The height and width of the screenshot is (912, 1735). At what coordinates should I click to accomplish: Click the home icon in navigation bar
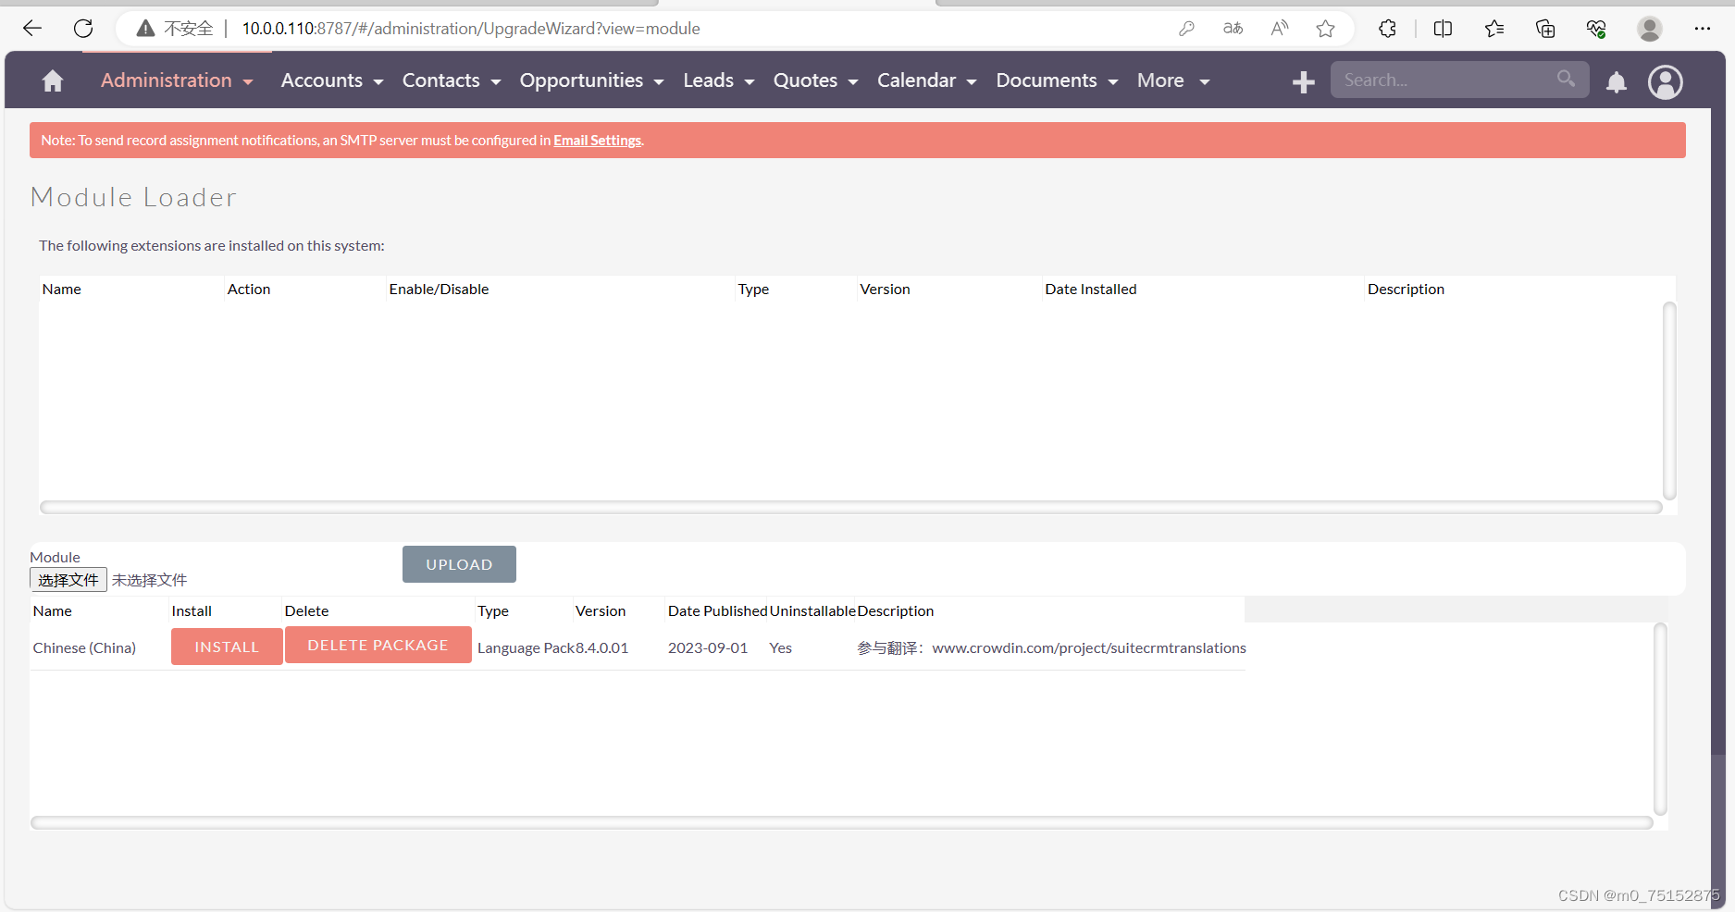(52, 80)
